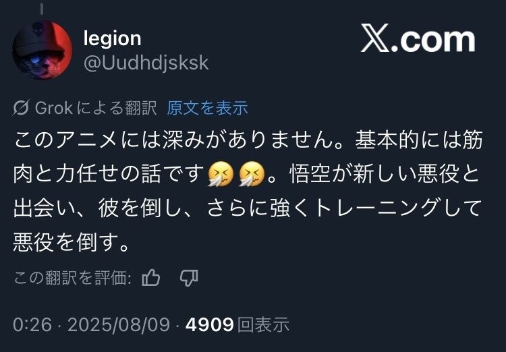This screenshot has height=352, width=506.
Task: Click the 2025/08/09 post date
Action: [119, 324]
